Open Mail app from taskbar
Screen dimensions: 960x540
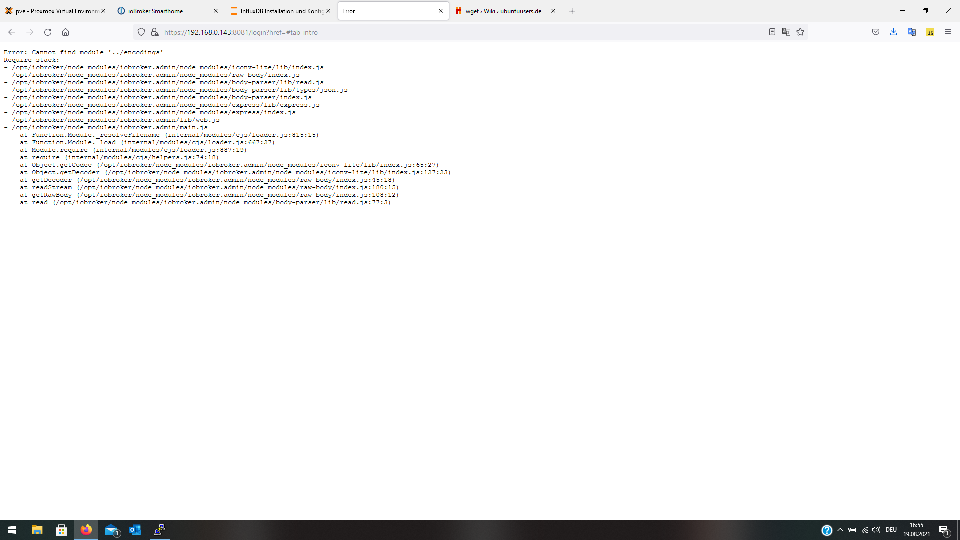[x=111, y=530]
